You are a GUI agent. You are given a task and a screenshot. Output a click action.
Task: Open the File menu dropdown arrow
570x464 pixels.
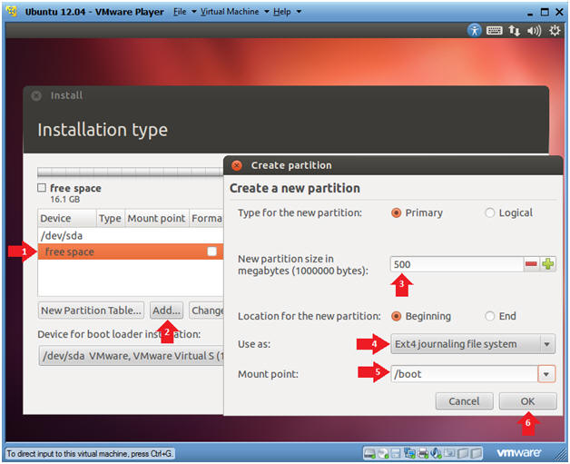(194, 12)
